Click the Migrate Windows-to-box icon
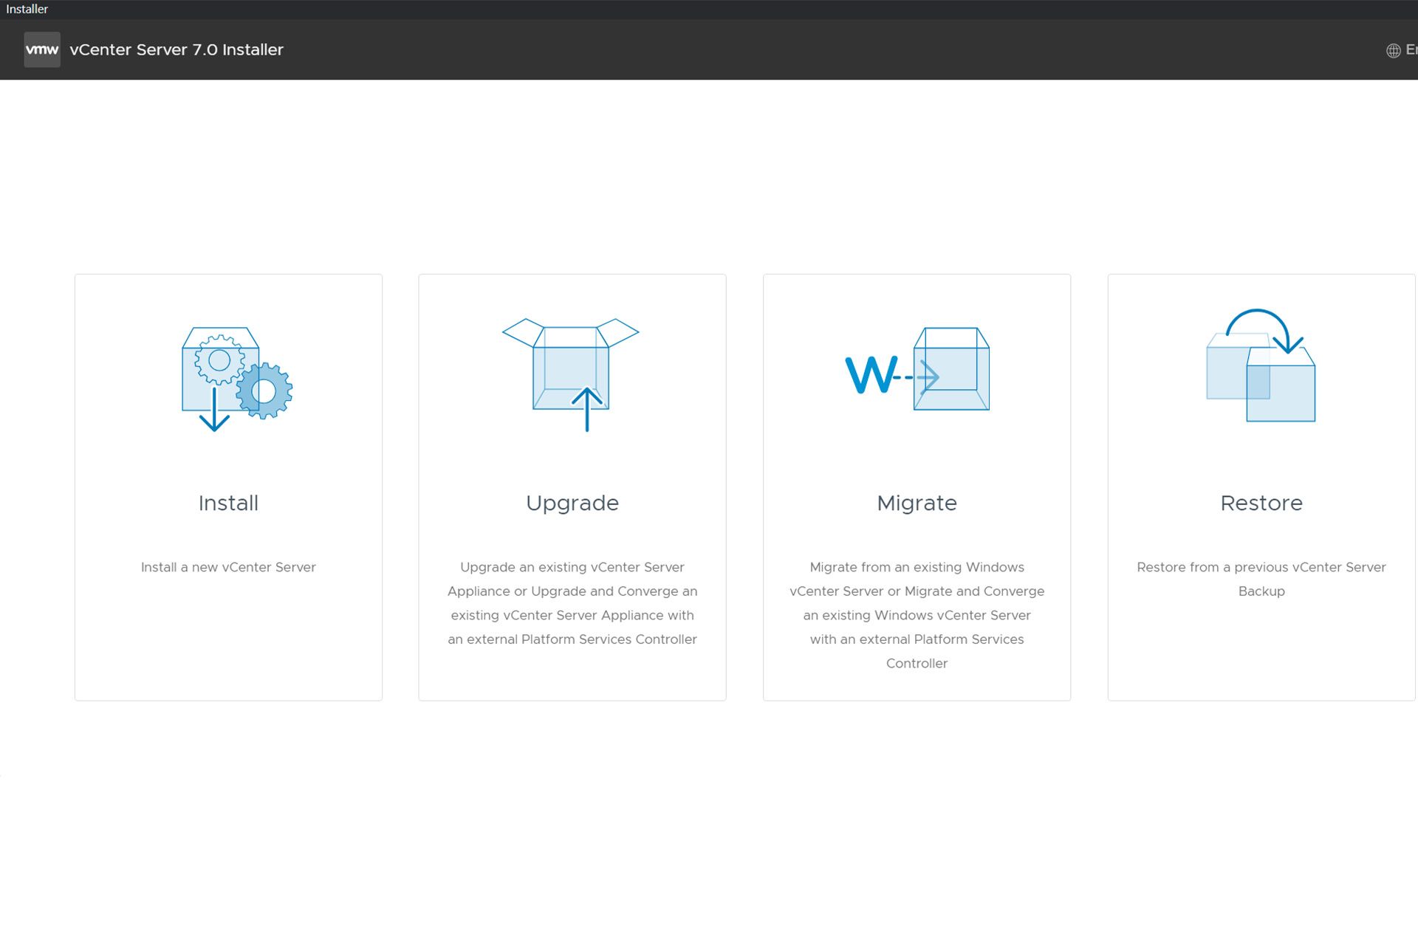Screen dimensions: 1418x945 point(917,369)
